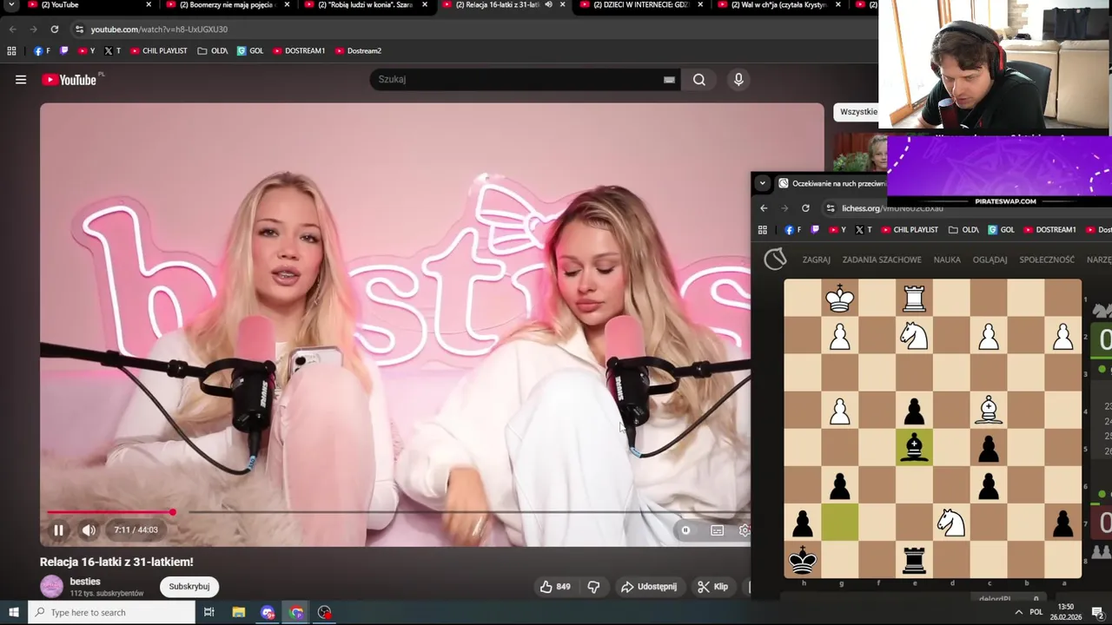1112x625 pixels.
Task: Share the video via Udostępnij
Action: tap(648, 587)
